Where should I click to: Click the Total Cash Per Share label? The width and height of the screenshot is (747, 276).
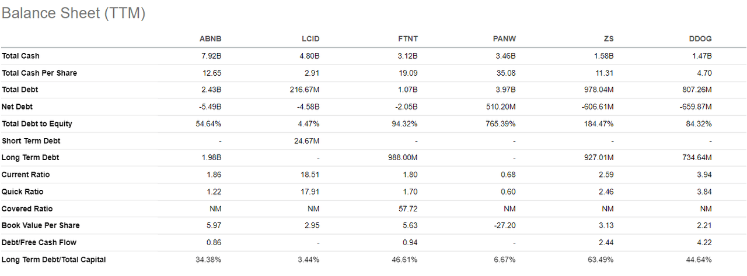[x=39, y=73]
